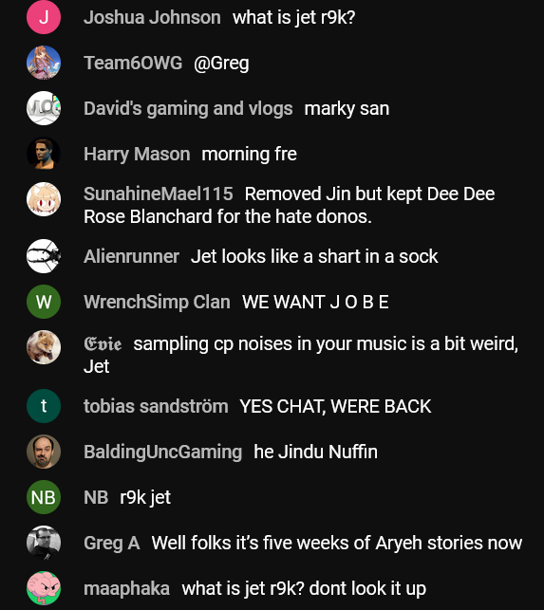Open Alienrunner's beetle avatar

44,256
